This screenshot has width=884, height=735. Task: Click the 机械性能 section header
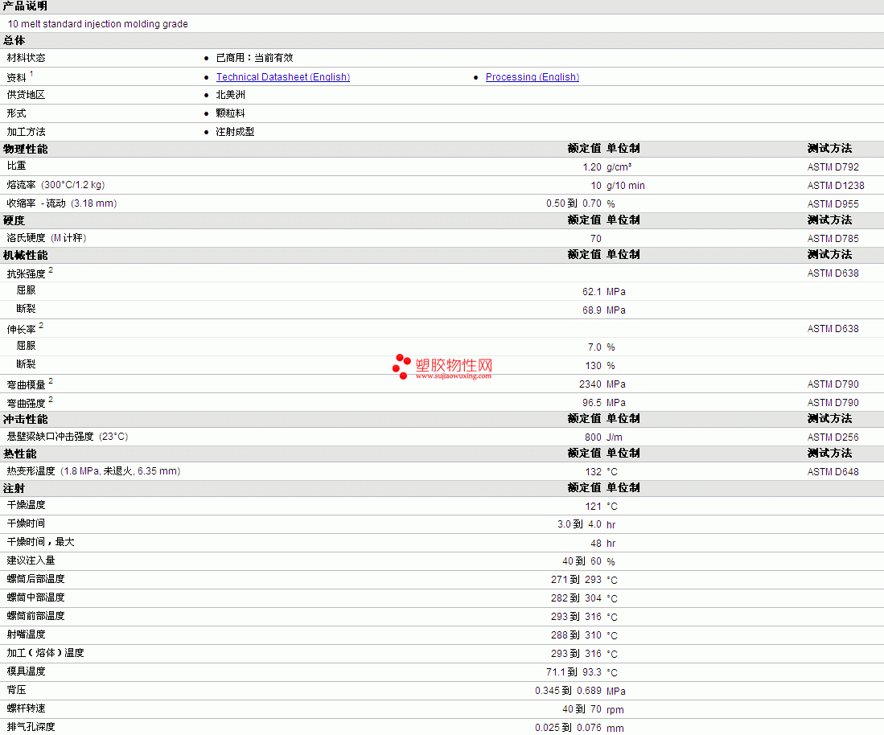pos(26,256)
